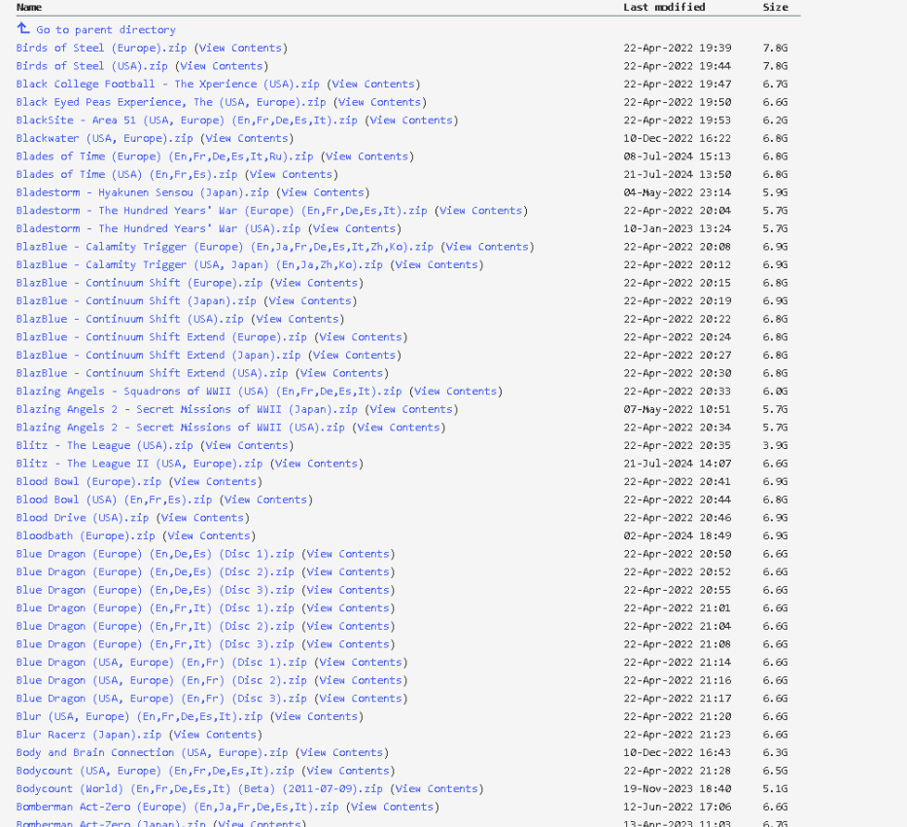Open Blood Drive (USA).zip link
Screen dimensions: 907x827
pyautogui.click(x=82, y=518)
